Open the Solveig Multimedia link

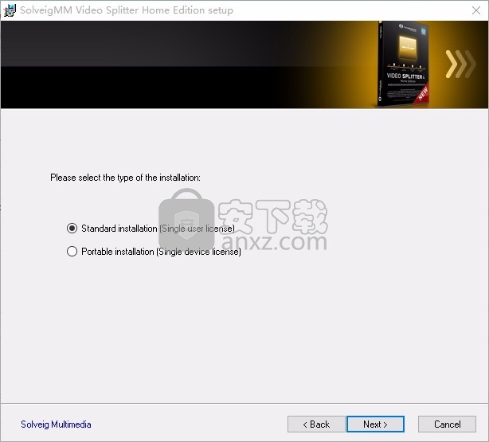pyautogui.click(x=56, y=424)
